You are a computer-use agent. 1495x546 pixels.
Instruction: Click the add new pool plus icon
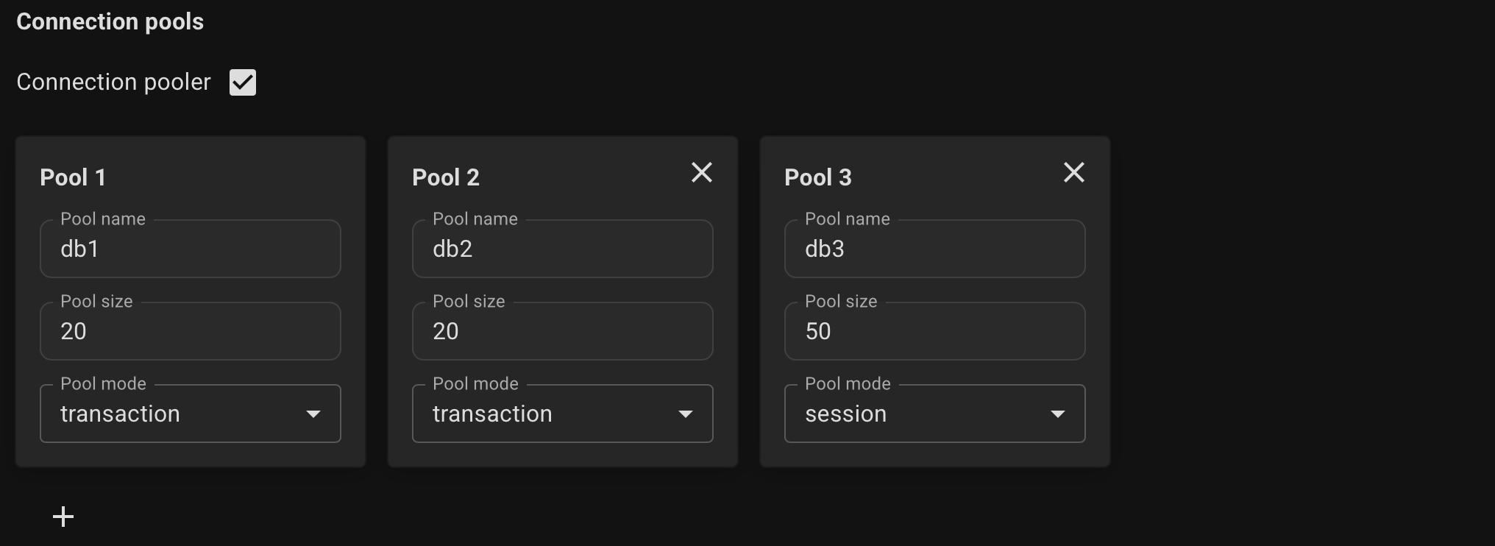63,517
